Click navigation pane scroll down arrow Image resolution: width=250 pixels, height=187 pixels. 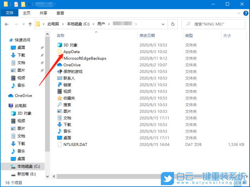coord(47,176)
